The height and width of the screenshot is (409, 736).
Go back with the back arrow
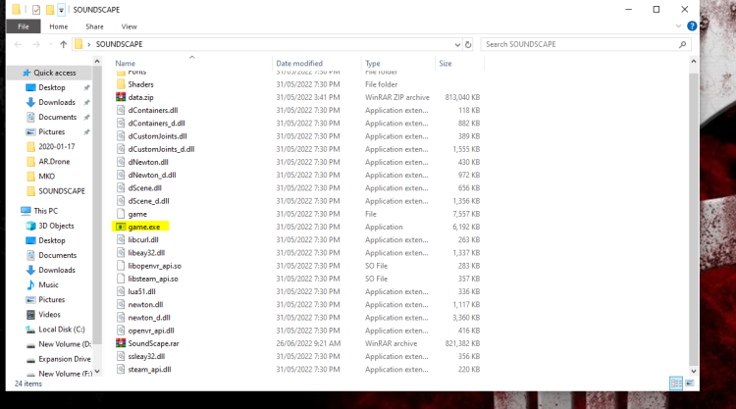tap(18, 44)
